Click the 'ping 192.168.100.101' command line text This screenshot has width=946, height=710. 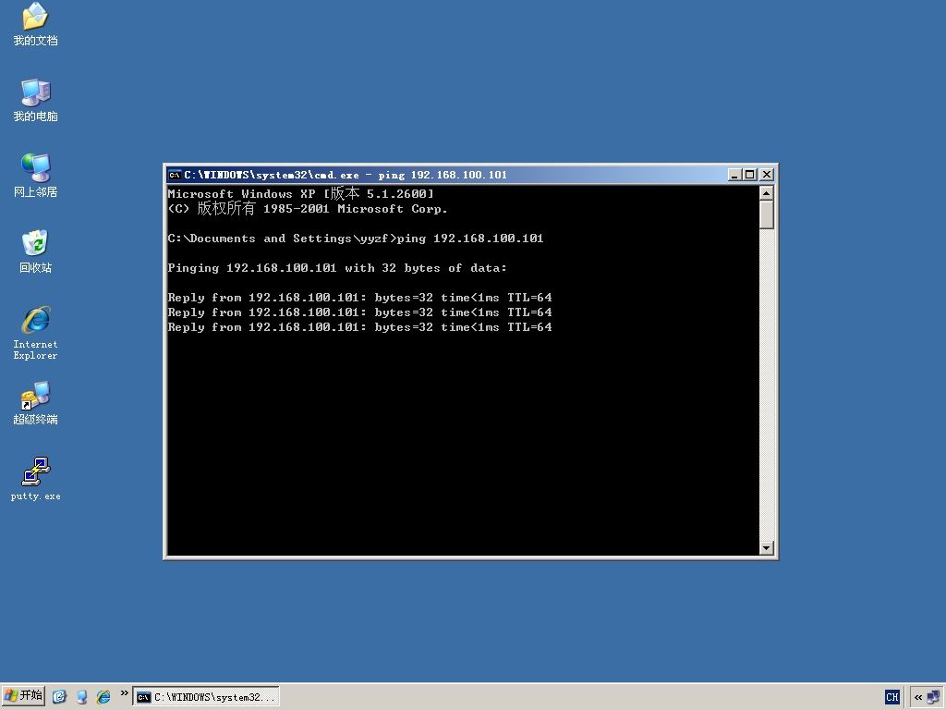point(470,239)
